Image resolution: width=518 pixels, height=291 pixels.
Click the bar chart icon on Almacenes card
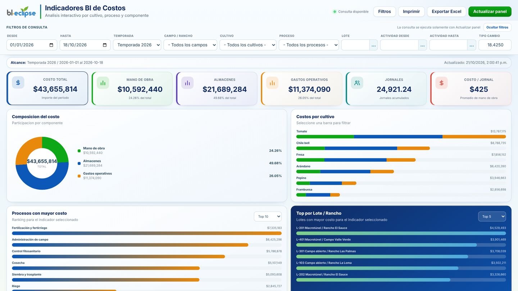(187, 83)
